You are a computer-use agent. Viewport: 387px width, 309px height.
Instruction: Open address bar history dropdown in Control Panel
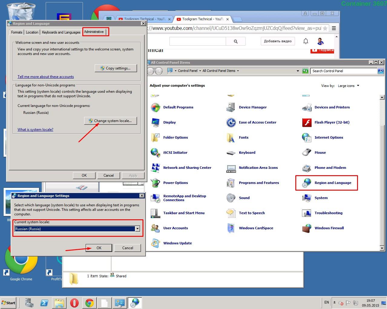(x=298, y=71)
